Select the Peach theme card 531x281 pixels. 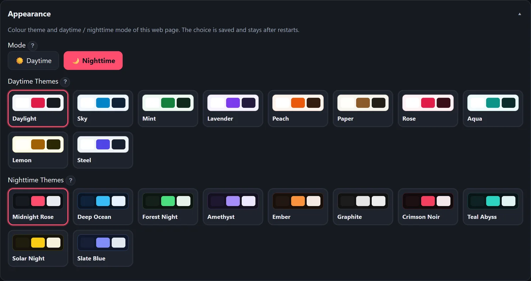pos(298,109)
